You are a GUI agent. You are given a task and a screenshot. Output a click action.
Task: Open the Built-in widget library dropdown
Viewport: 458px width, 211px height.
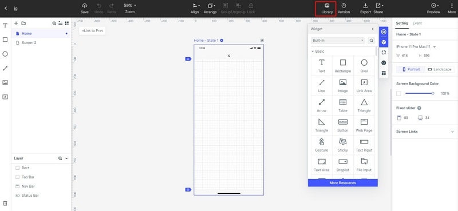point(338,40)
